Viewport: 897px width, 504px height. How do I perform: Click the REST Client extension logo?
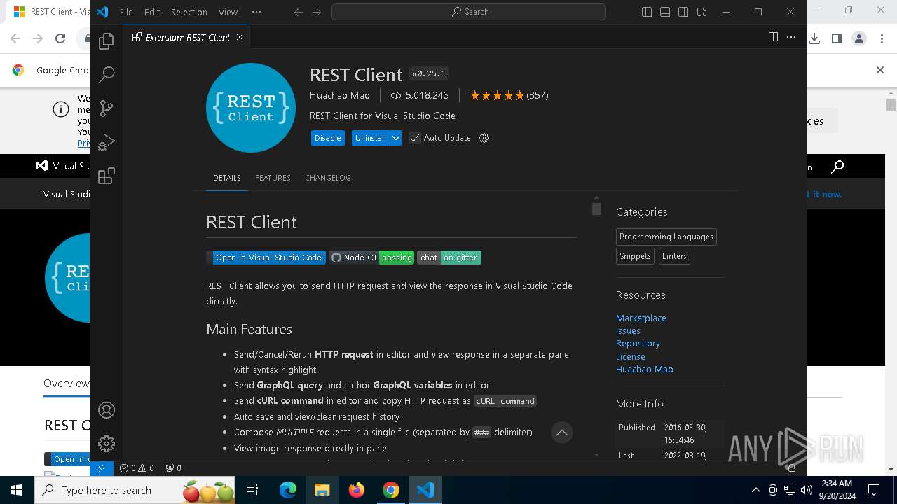click(251, 108)
